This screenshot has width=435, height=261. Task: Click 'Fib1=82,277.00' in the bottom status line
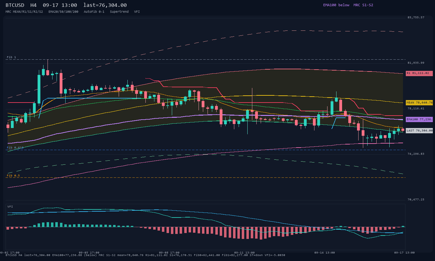[x=235, y=255]
